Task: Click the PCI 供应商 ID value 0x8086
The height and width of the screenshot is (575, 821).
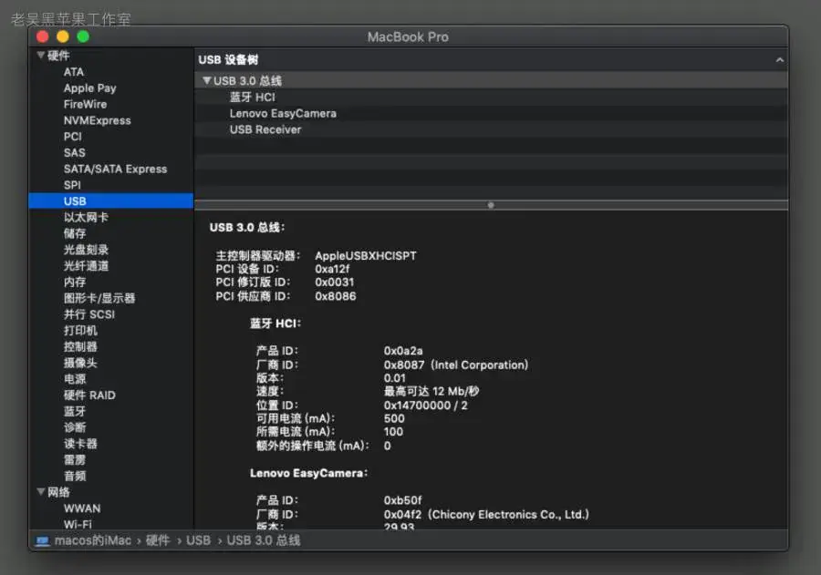Action: (x=335, y=296)
